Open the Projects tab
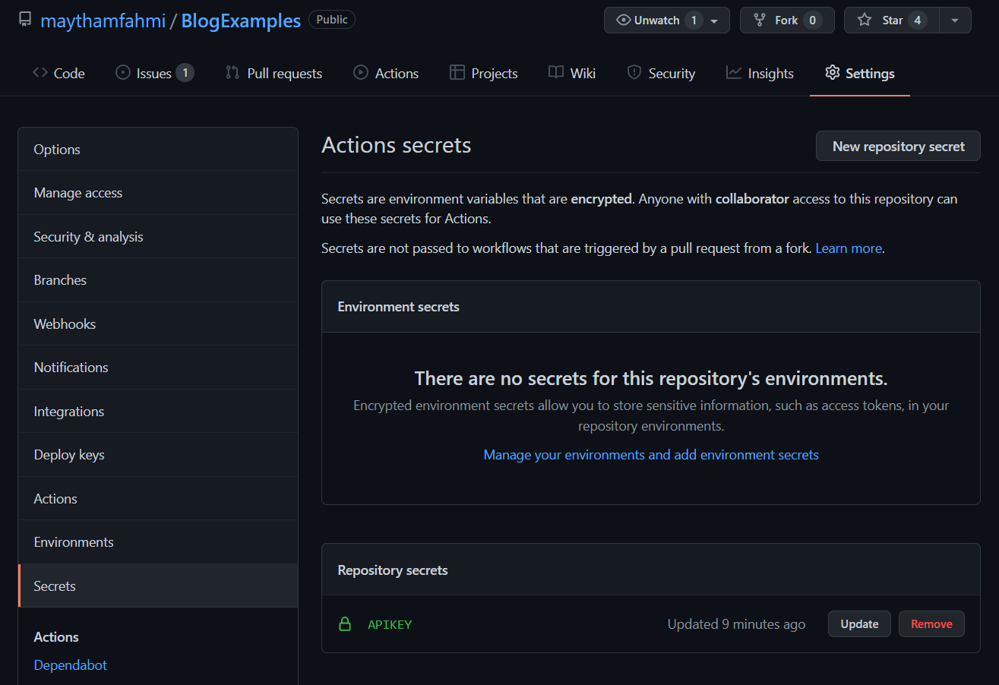The width and height of the screenshot is (999, 685). 483,73
